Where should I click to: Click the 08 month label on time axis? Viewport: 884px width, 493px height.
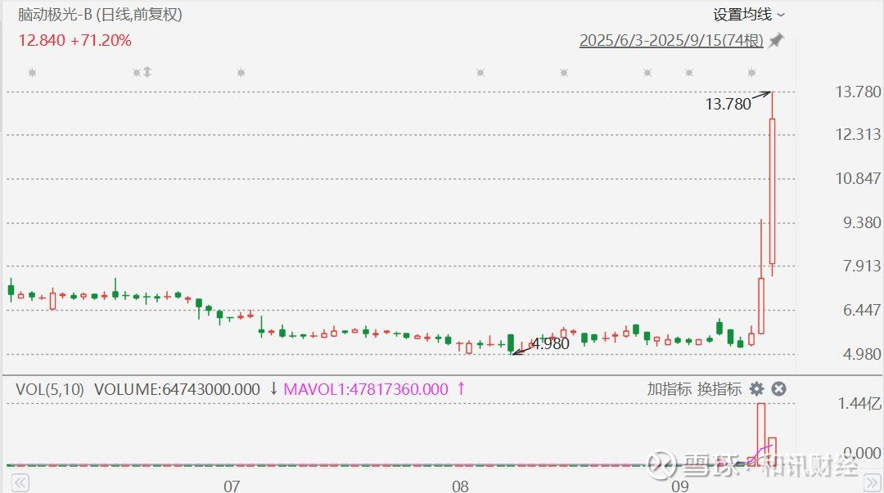click(x=460, y=486)
